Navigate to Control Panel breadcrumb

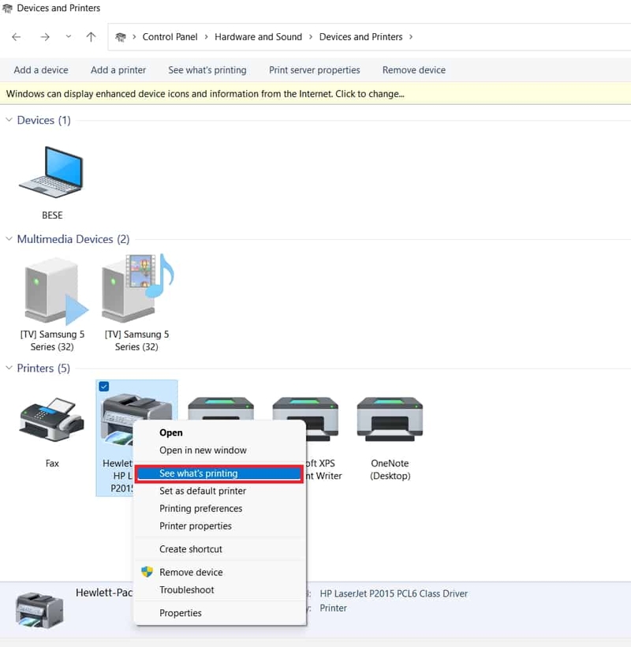(170, 37)
